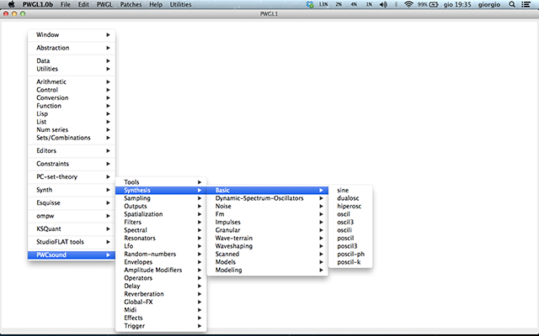Screen dimensions: 539x336
Task: Choose the oscil3 entry
Action: (x=350, y=222)
